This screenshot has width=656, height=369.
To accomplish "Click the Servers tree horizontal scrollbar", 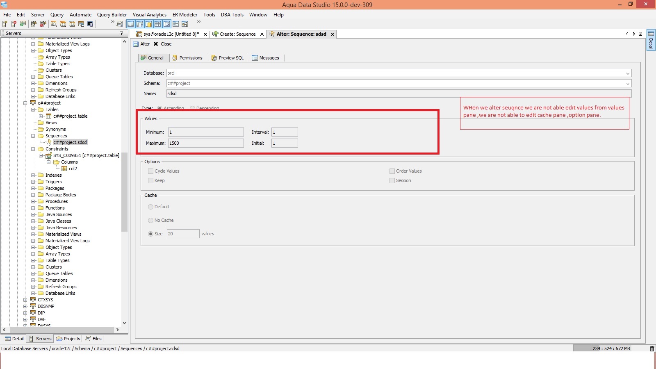I will [x=62, y=330].
